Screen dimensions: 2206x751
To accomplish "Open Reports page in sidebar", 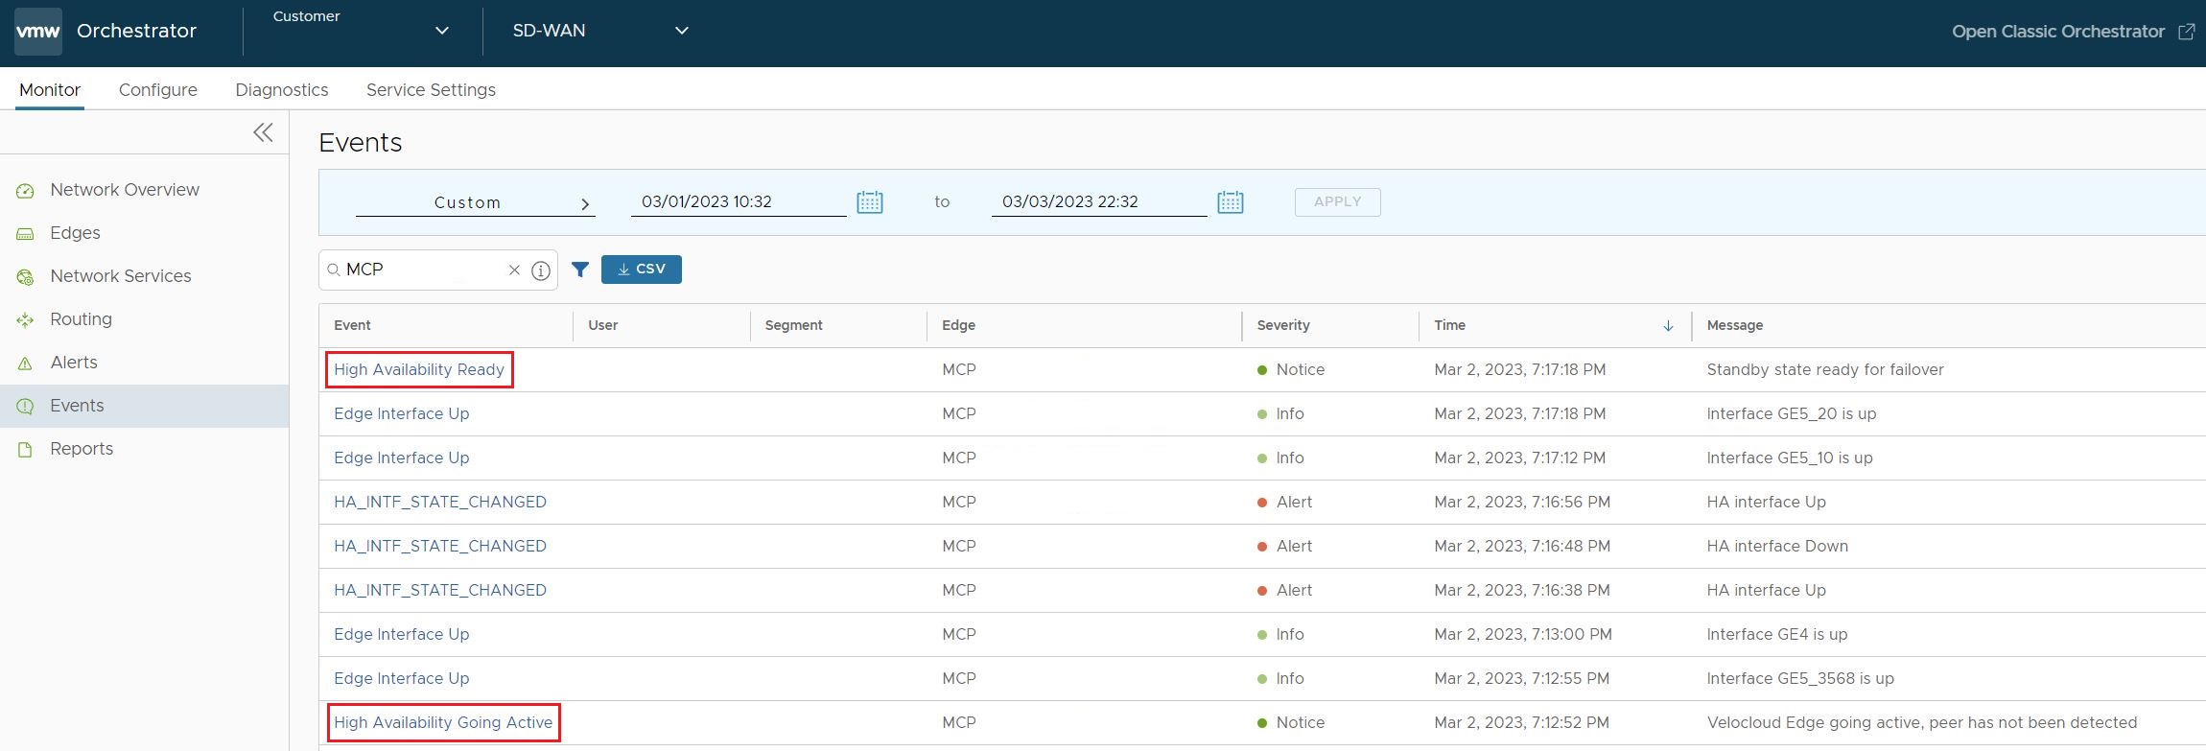I will pyautogui.click(x=82, y=449).
